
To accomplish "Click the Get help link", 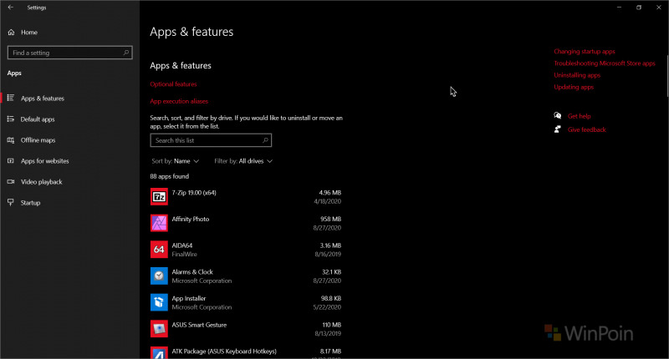I will click(579, 116).
